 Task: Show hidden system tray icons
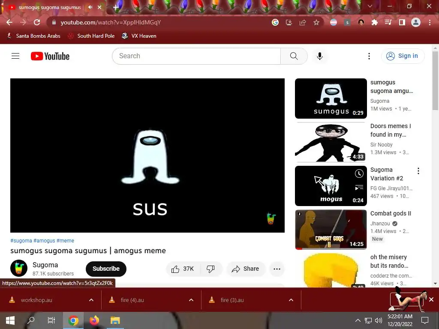click(358, 320)
